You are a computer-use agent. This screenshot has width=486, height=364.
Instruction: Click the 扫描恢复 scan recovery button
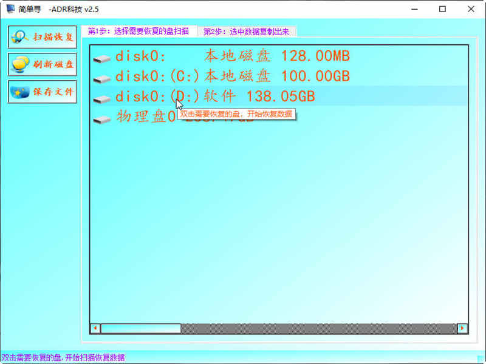coord(42,37)
